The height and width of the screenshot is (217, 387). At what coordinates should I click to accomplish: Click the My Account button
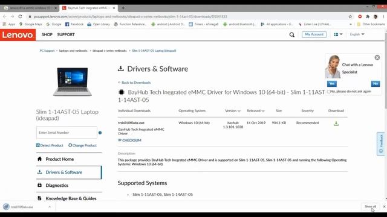(x=314, y=34)
